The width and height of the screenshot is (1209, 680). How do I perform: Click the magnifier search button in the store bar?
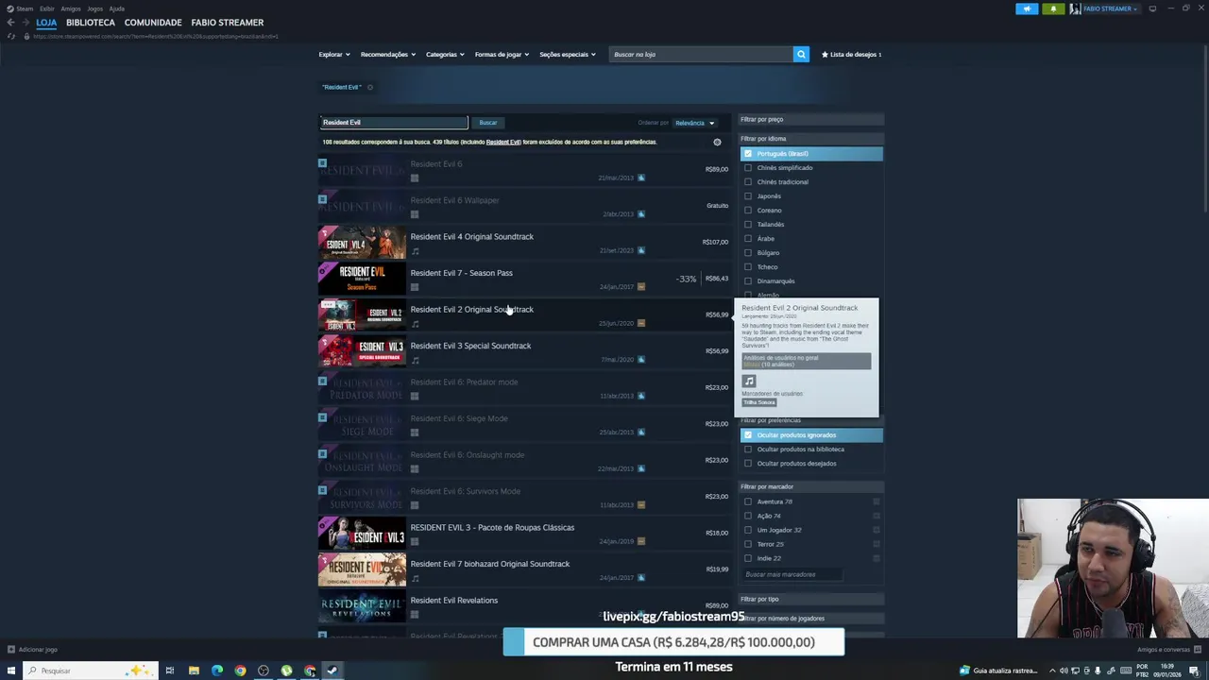pyautogui.click(x=801, y=55)
